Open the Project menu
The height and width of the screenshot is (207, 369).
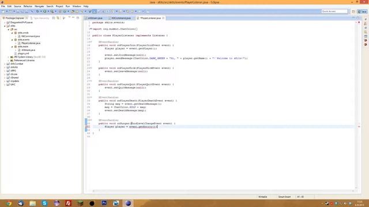coord(59,6)
